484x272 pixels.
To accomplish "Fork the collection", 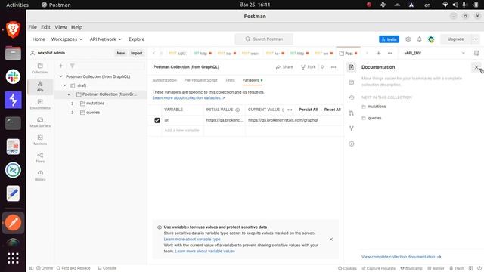I will point(309,67).
